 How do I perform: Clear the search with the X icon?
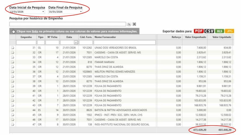[x=134, y=24]
